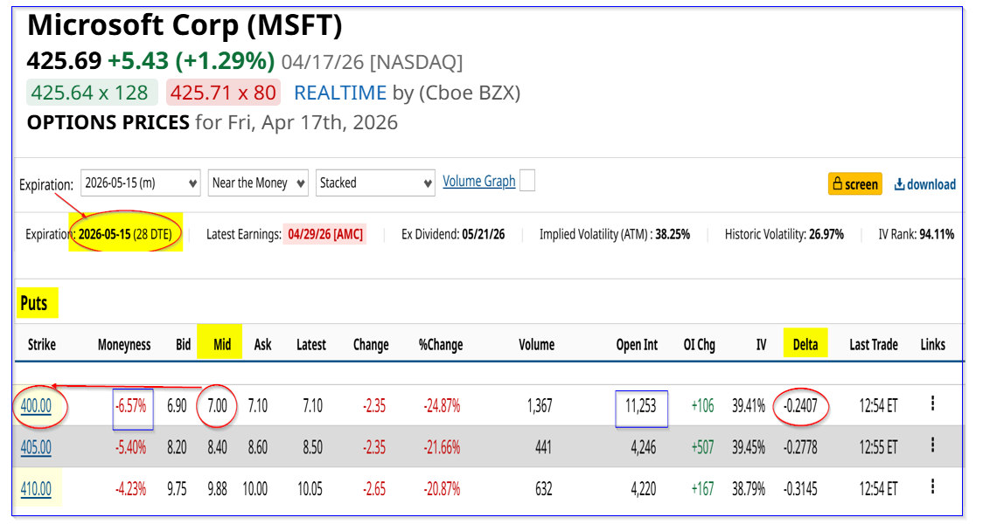This screenshot has width=983, height=524.
Task: Open the 405.00 strike link
Action: click(36, 447)
